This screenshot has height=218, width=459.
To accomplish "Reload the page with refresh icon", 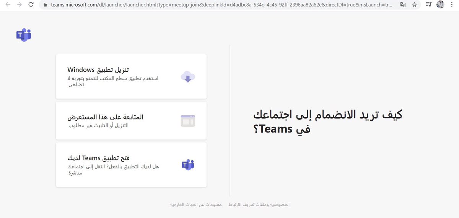I will tap(31, 5).
